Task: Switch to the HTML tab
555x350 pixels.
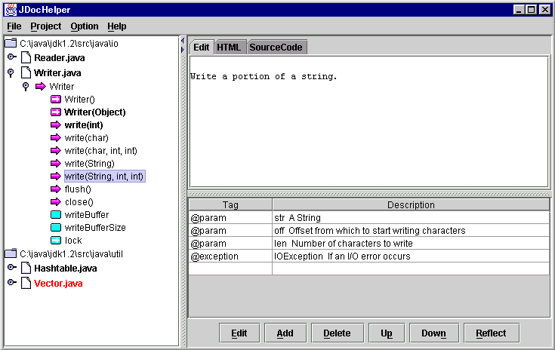Action: [x=229, y=48]
